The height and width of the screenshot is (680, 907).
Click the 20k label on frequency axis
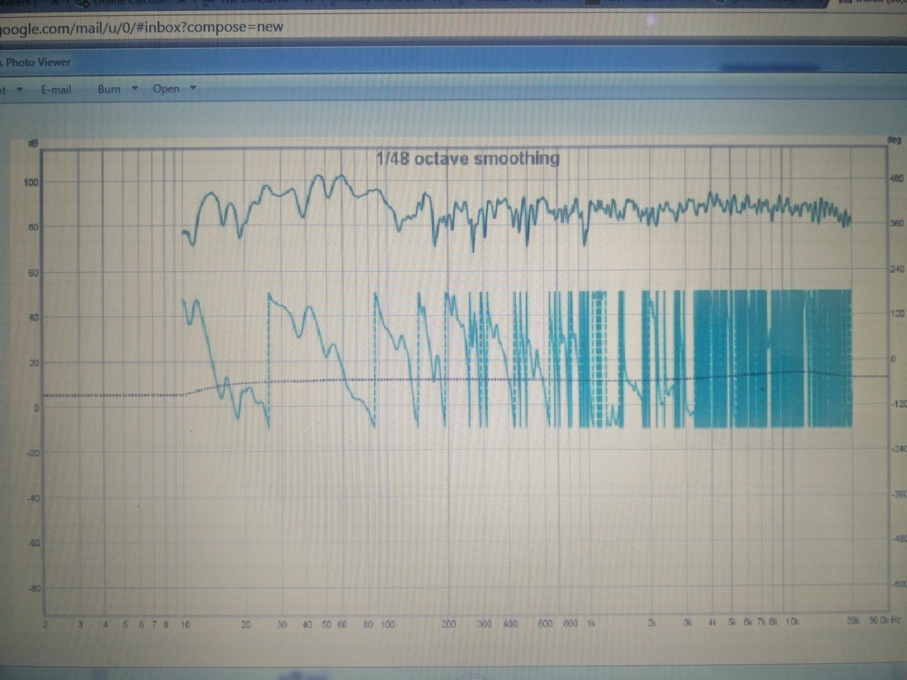852,621
